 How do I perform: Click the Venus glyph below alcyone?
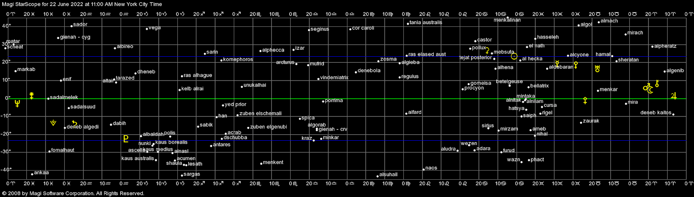coord(576,65)
